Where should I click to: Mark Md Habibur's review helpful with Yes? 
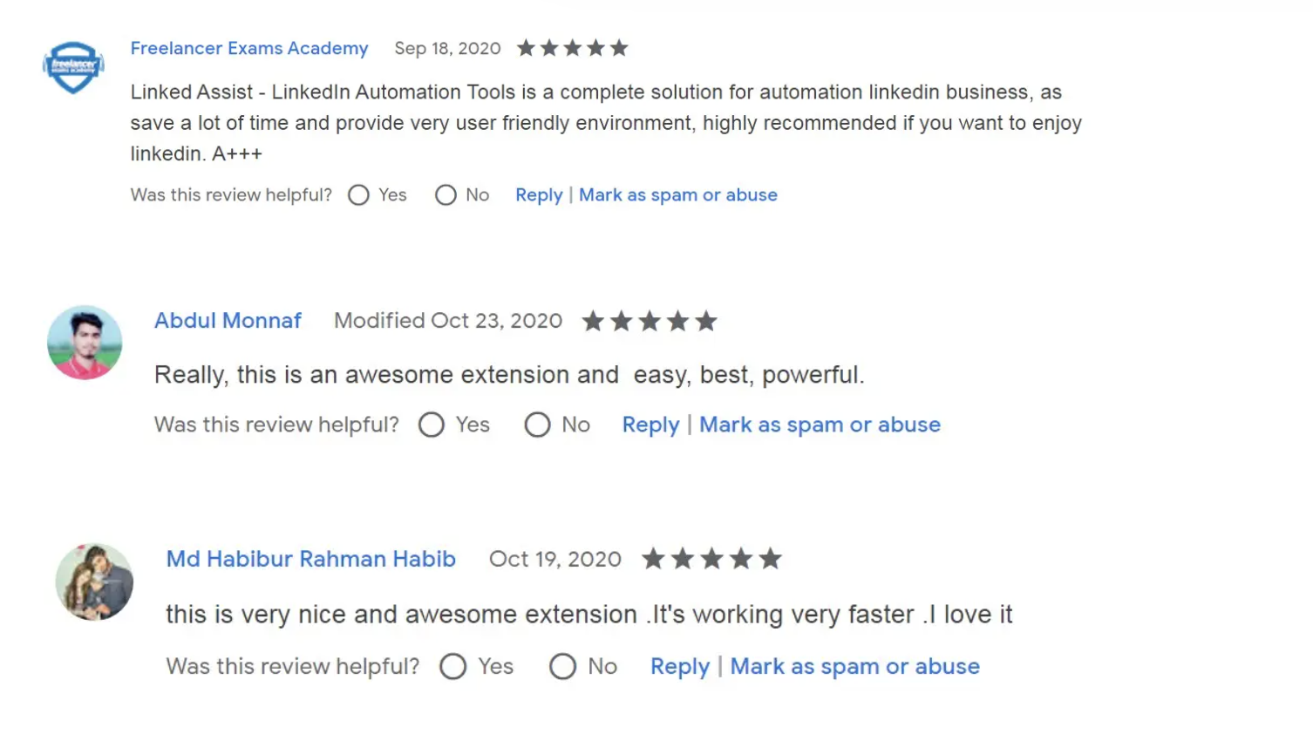pos(452,667)
